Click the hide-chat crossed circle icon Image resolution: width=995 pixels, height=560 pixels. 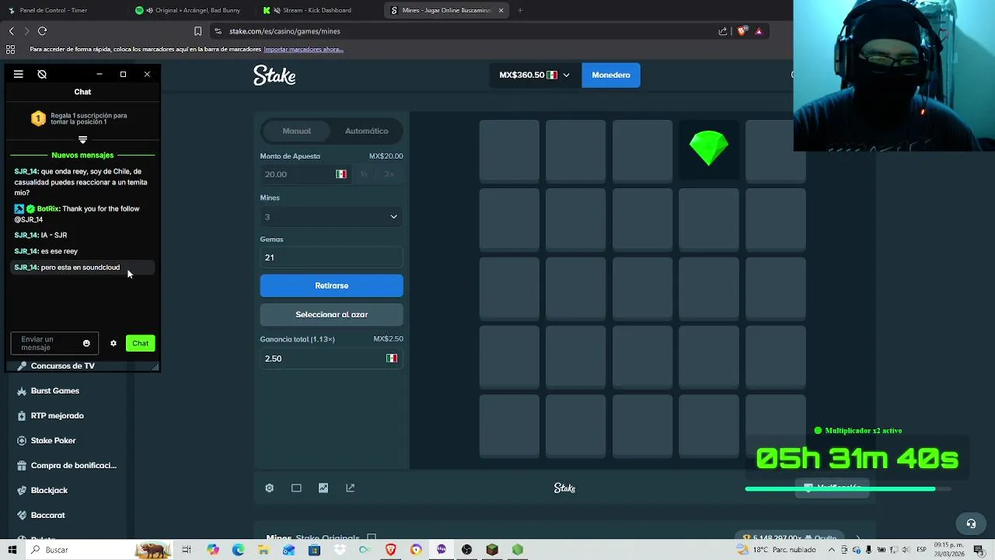click(x=42, y=74)
